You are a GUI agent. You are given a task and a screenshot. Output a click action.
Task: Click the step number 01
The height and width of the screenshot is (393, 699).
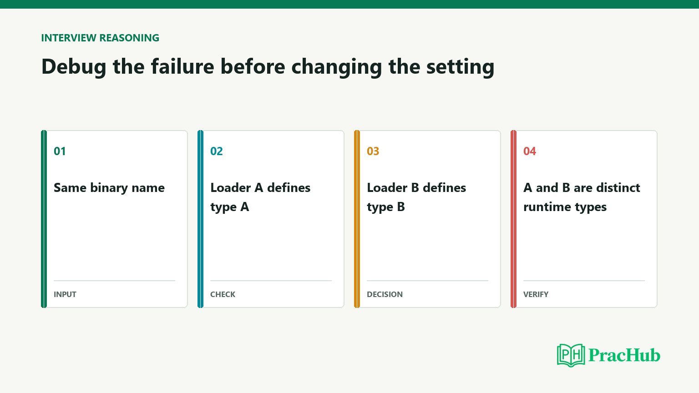coord(60,151)
